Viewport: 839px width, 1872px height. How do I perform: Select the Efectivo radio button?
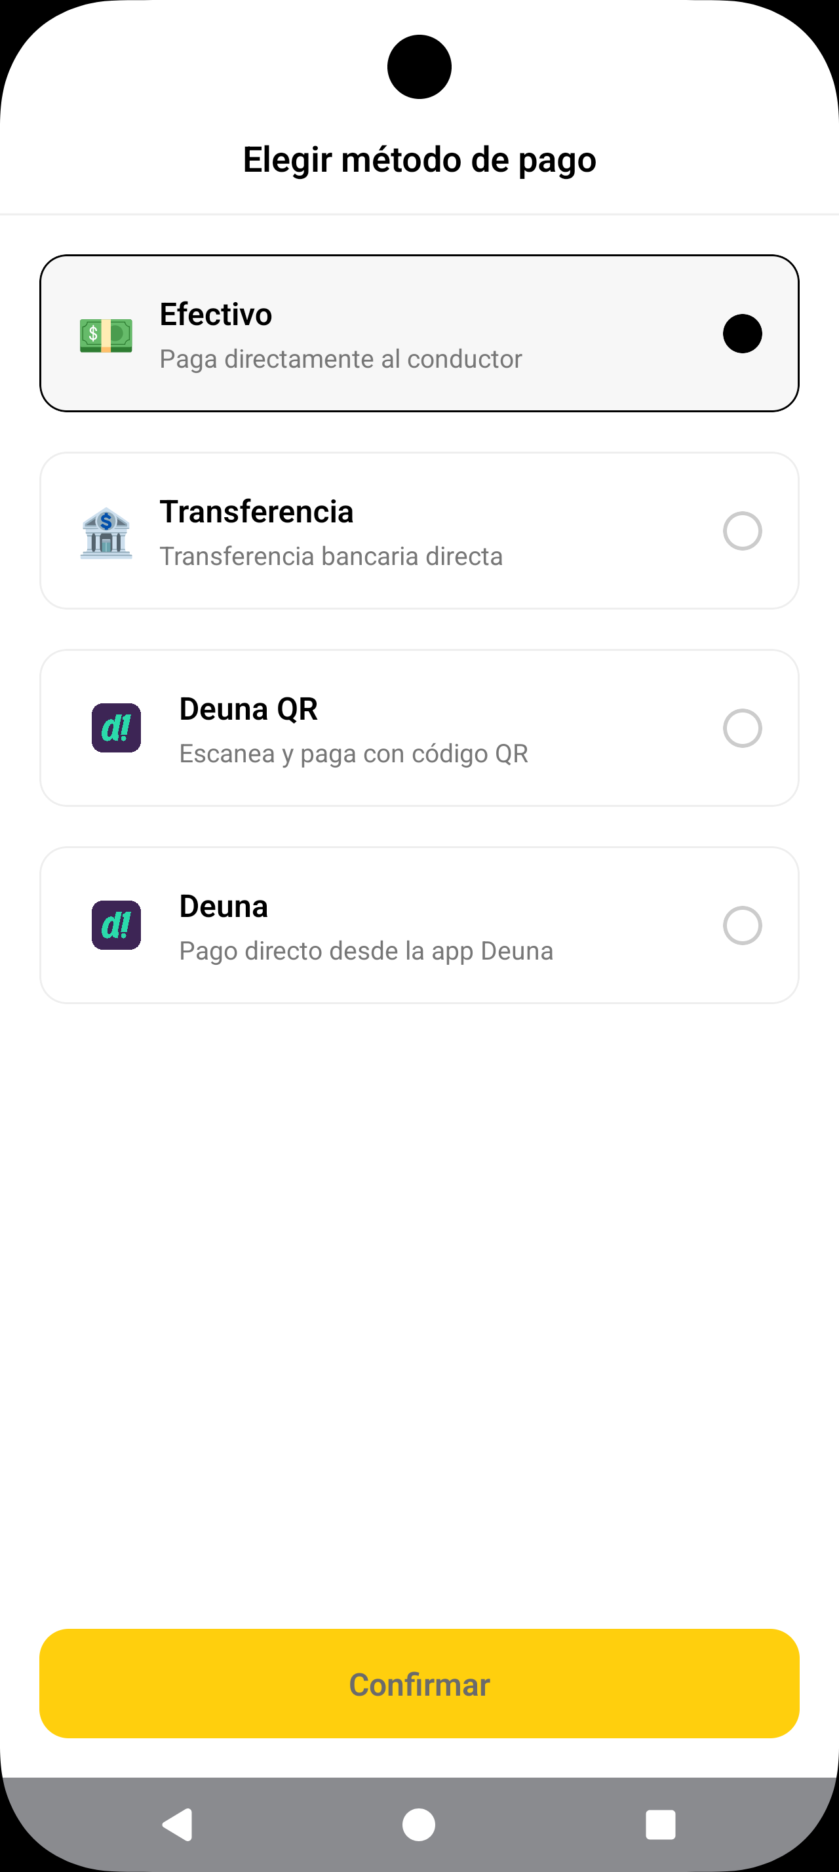pyautogui.click(x=741, y=334)
